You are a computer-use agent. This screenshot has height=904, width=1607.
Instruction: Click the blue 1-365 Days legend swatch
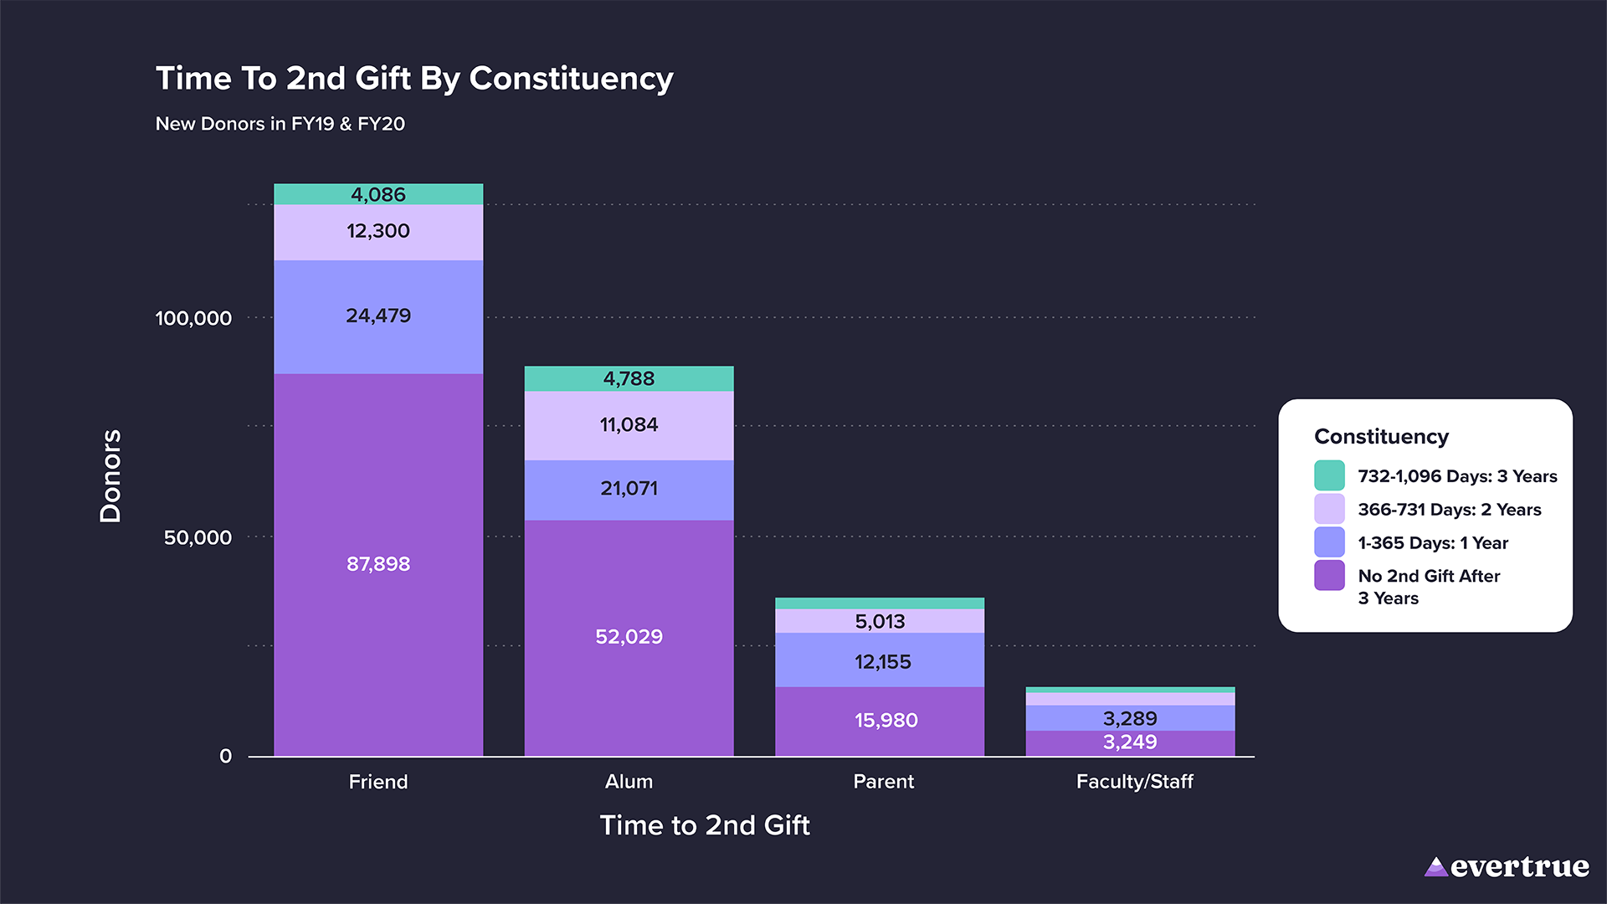point(1329,542)
